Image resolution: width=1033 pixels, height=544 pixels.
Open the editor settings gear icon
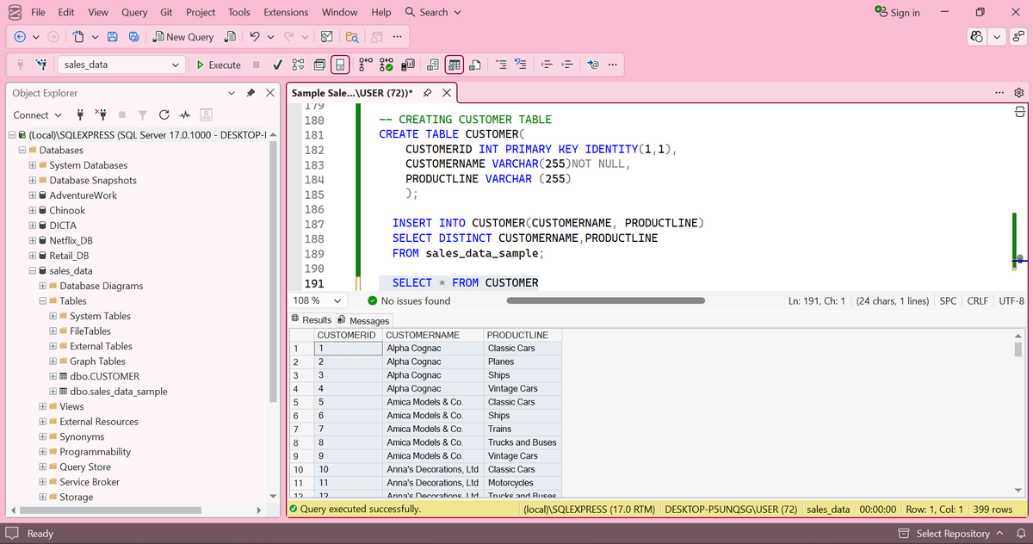point(1019,92)
